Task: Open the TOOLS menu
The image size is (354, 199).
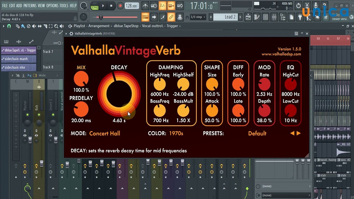Action: [64, 6]
